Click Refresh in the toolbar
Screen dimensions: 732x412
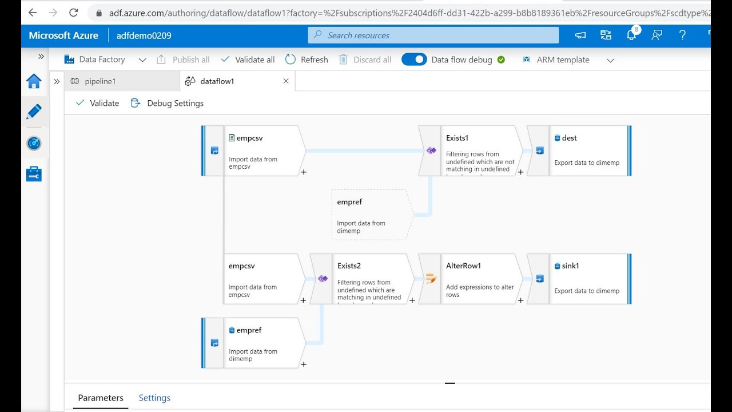pyautogui.click(x=307, y=60)
